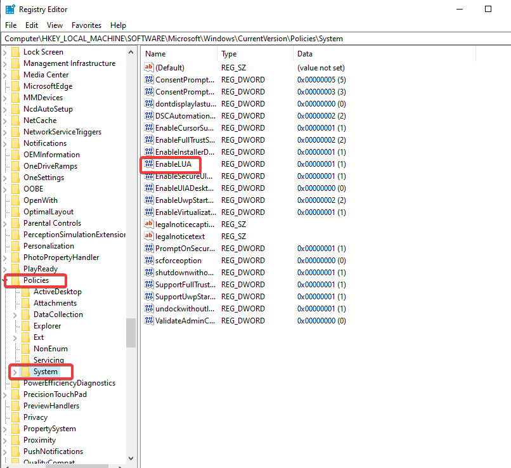This screenshot has width=511, height=468.
Task: Open the Favorites menu
Action: pyautogui.click(x=86, y=25)
